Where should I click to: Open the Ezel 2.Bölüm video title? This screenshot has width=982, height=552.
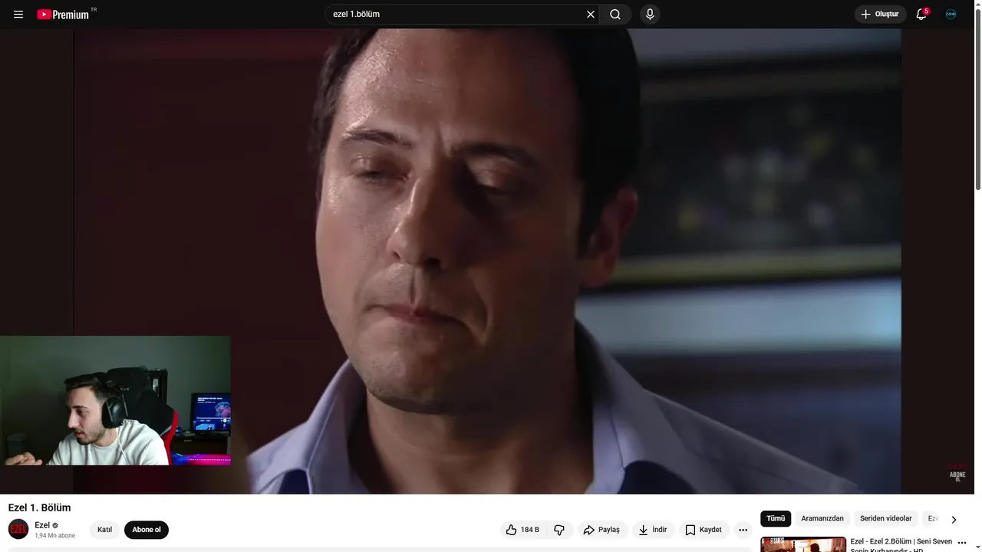click(901, 545)
